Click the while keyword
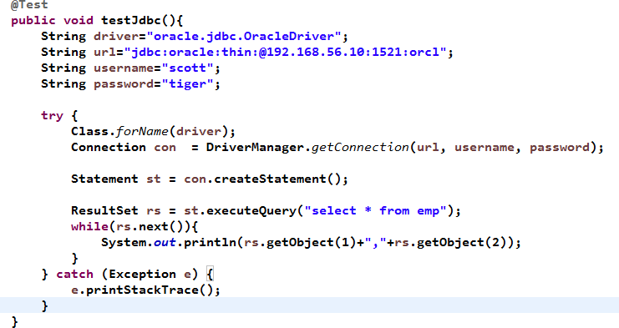 pos(89,227)
